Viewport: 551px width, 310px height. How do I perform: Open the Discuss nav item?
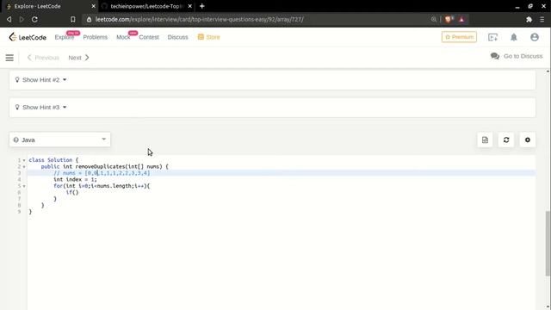tap(178, 37)
